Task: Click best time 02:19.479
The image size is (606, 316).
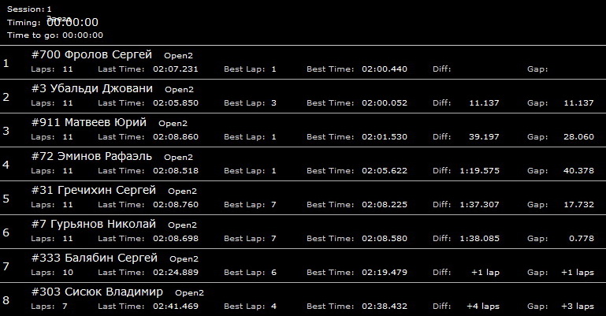Action: (385, 273)
